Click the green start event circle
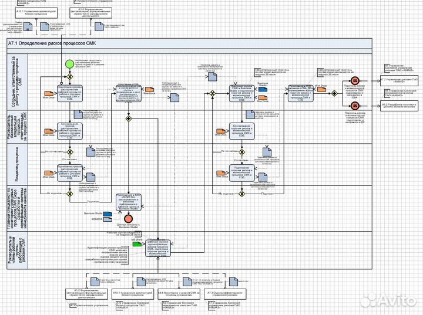This screenshot has height=315, width=423. point(69,63)
